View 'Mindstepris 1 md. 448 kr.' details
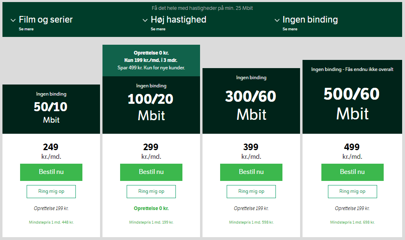The height and width of the screenshot is (240, 405). (51, 222)
